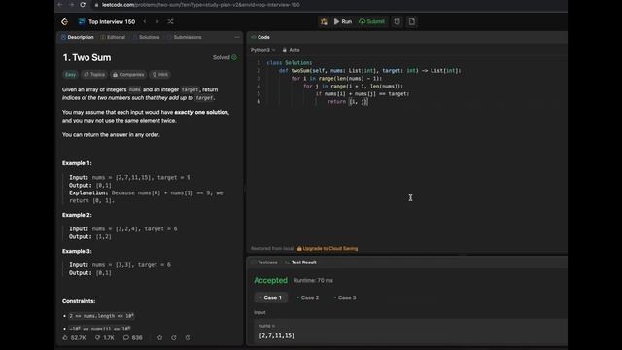
Task: Go back using the browser back arrow
Action: click(x=60, y=5)
